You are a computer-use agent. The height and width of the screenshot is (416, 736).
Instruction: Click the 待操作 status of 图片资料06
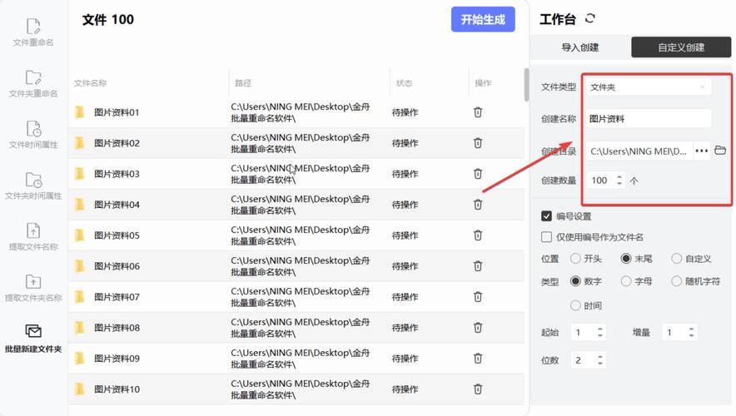(x=405, y=266)
